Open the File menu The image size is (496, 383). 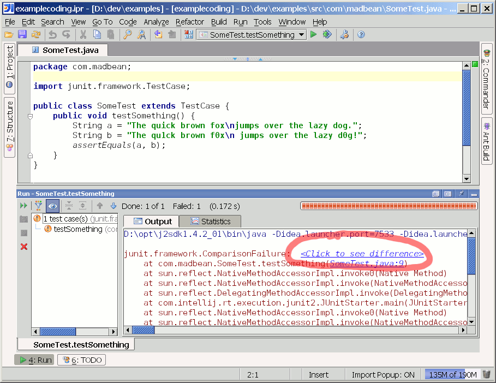(x=10, y=22)
